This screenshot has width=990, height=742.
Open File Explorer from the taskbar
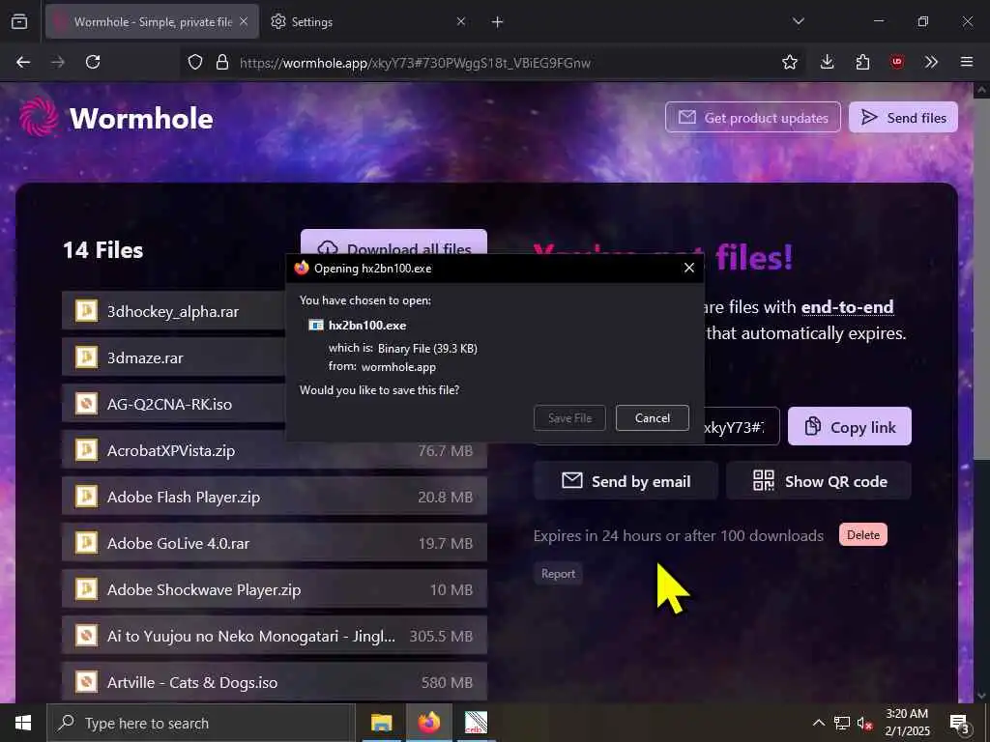(381, 723)
